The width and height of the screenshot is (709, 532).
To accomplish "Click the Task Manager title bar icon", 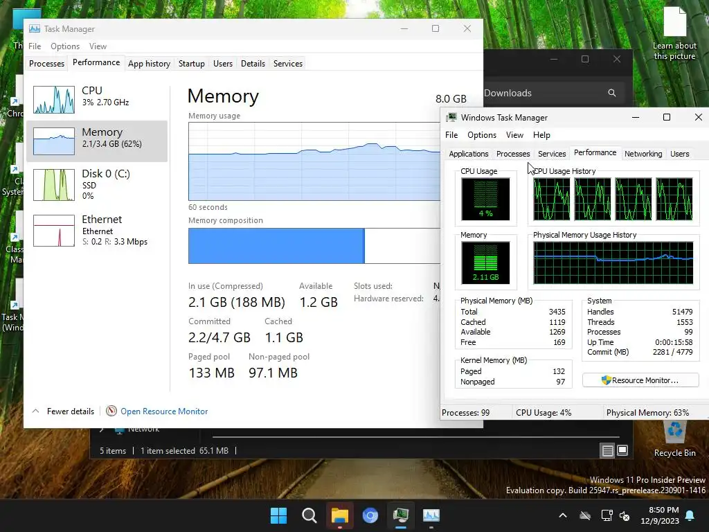I will pos(35,28).
